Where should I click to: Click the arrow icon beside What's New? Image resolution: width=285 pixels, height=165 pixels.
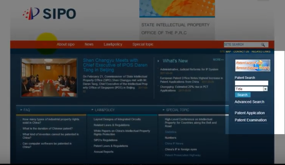click(x=159, y=61)
